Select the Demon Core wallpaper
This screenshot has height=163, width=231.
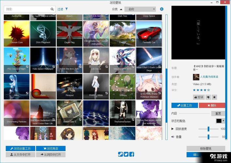(x=16, y=34)
